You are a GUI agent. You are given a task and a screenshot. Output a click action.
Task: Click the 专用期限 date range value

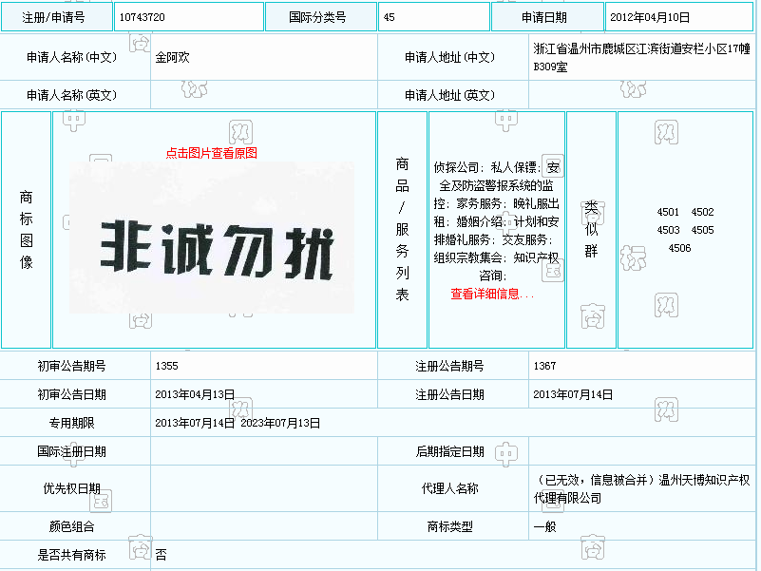pos(238,424)
